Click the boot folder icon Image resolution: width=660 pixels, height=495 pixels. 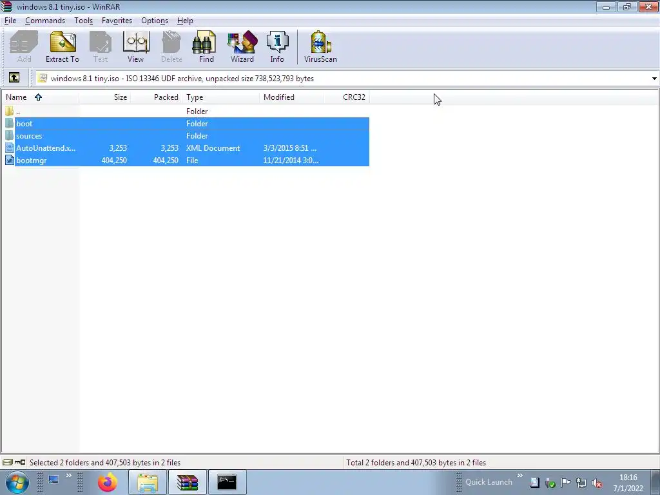click(10, 123)
